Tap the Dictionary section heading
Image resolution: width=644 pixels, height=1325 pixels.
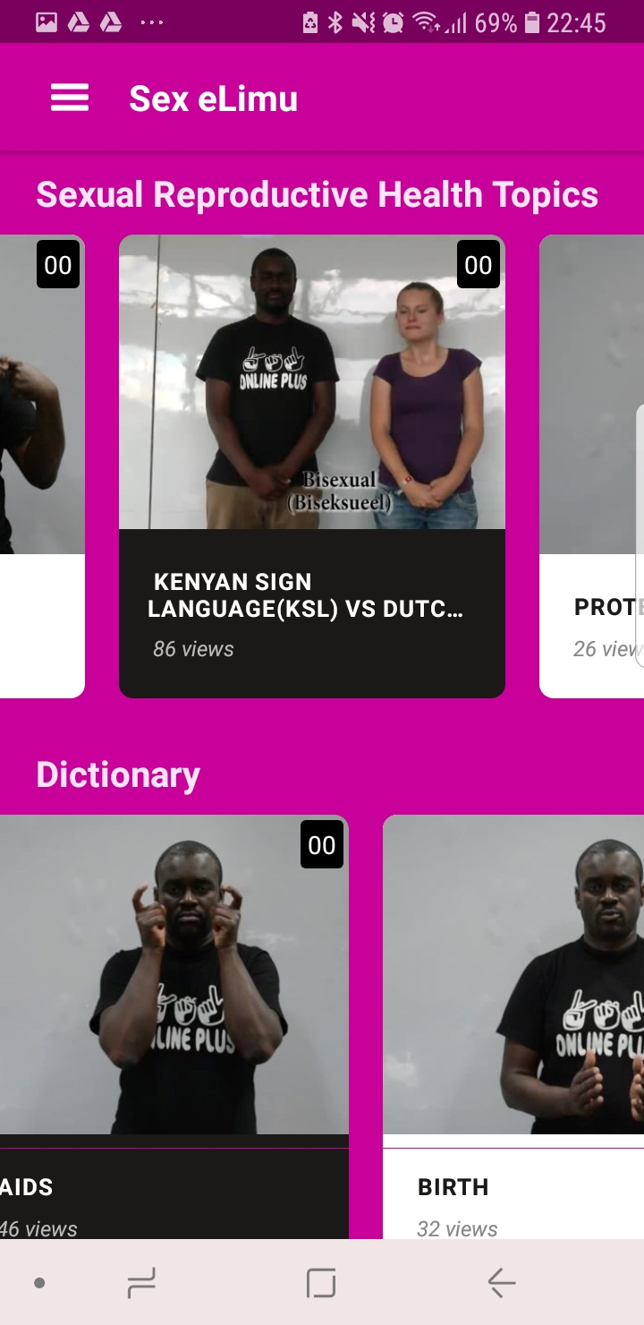[118, 774]
